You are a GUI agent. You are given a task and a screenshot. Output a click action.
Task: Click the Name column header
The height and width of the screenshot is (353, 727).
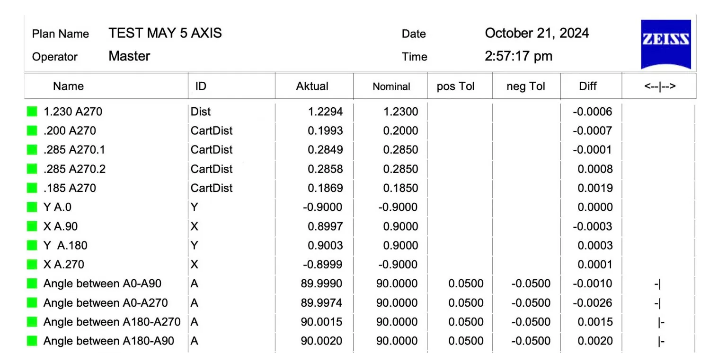[x=68, y=86]
